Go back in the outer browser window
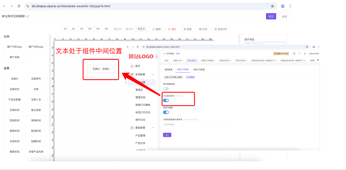 pyautogui.click(x=4, y=6)
